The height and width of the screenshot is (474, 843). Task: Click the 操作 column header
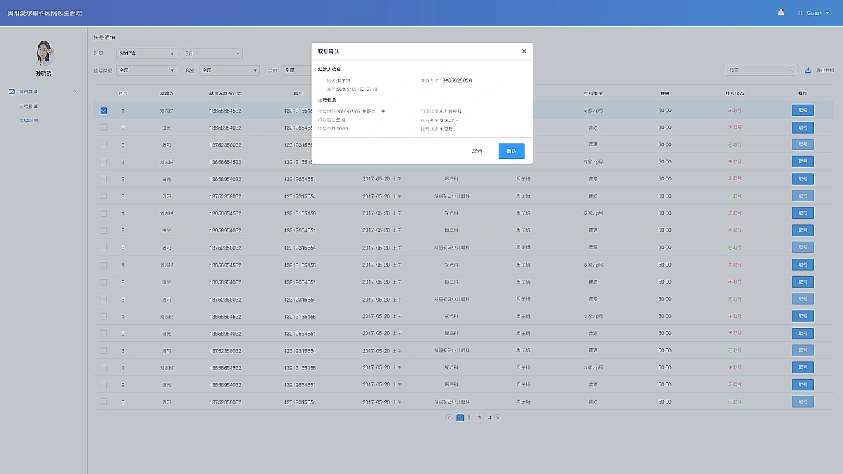803,93
